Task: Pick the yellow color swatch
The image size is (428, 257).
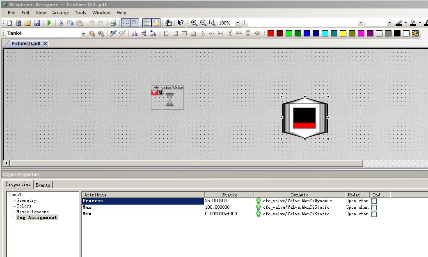Action: [x=343, y=34]
